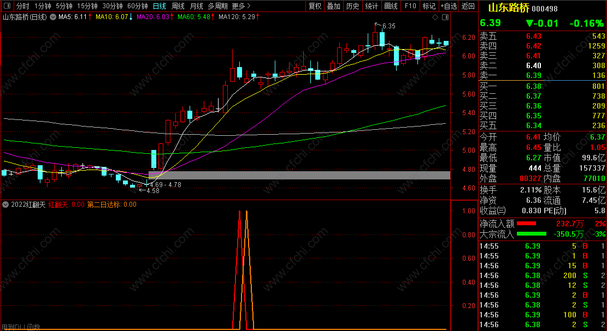Select the 分时 intraday view
The width and height of the screenshot is (607, 331).
point(22,6)
